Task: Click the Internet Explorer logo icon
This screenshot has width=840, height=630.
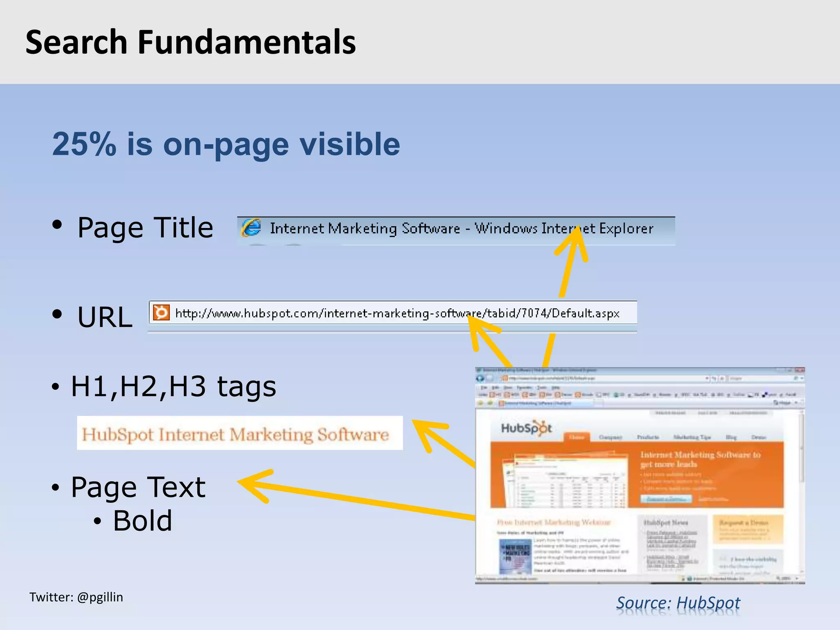Action: [x=251, y=228]
